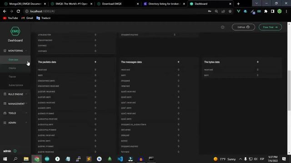Click the saved password key icon
This screenshot has width=291, height=163.
[x=210, y=11]
